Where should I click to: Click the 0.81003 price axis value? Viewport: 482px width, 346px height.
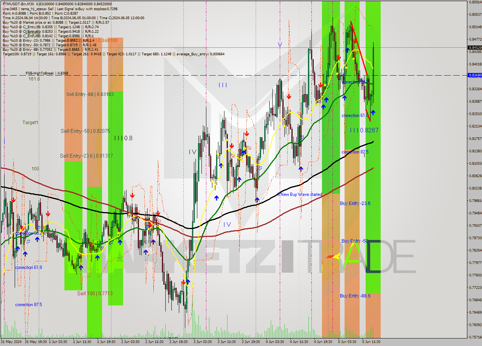(x=475, y=163)
